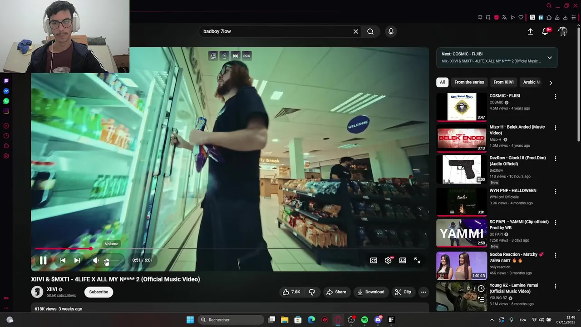Show more filter chips with right arrow

click(551, 83)
